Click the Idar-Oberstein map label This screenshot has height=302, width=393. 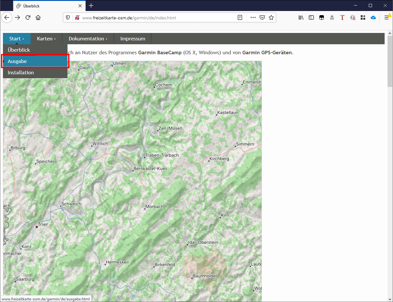[203, 243]
